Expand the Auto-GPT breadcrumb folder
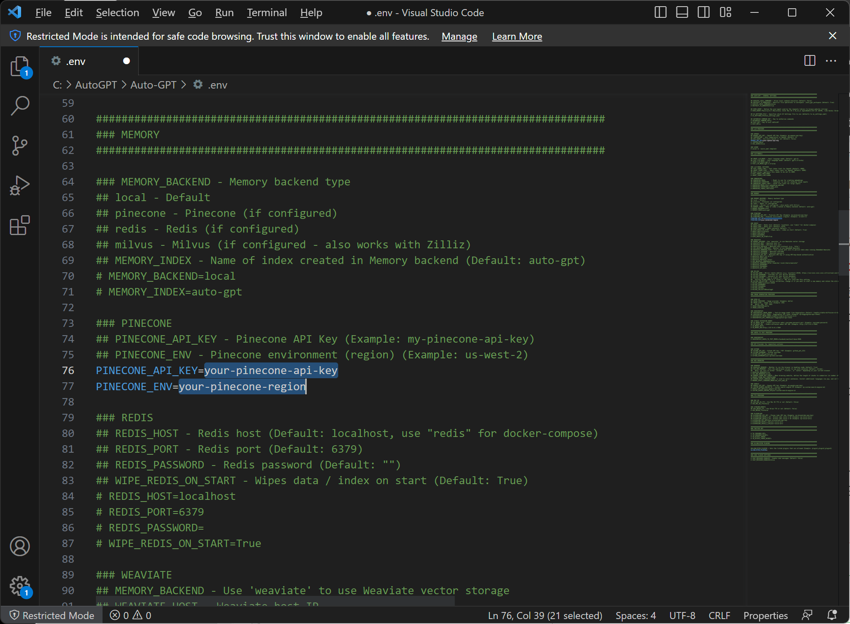Screen dimensions: 850x624 click(153, 85)
